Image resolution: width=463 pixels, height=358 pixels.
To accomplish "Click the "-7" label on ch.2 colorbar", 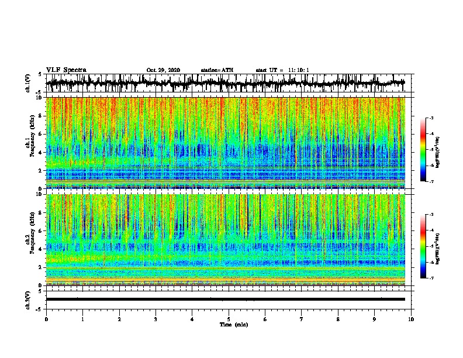I will (x=431, y=278).
